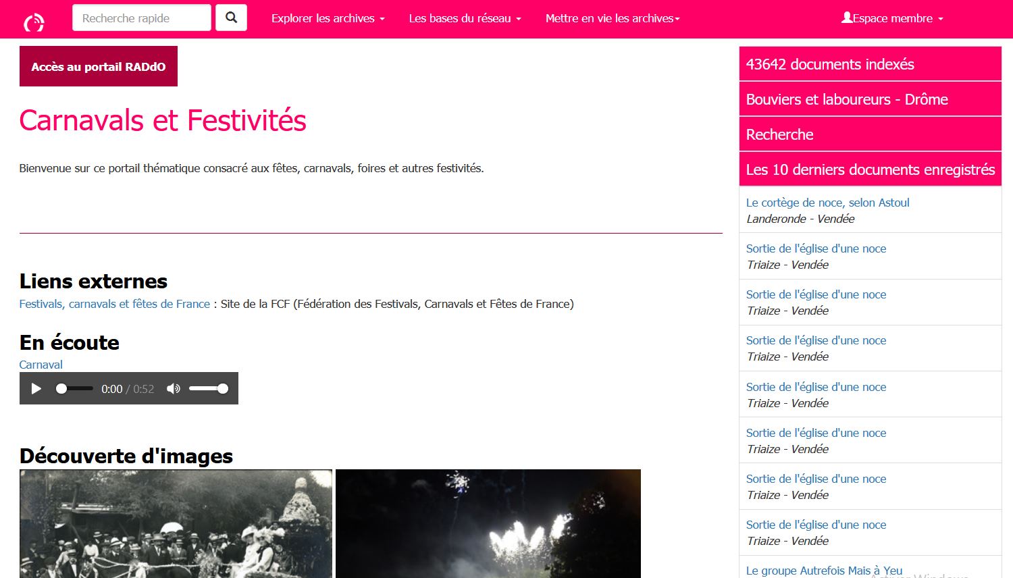This screenshot has height=578, width=1013.
Task: Open the Espace membre dropdown
Action: coord(892,18)
